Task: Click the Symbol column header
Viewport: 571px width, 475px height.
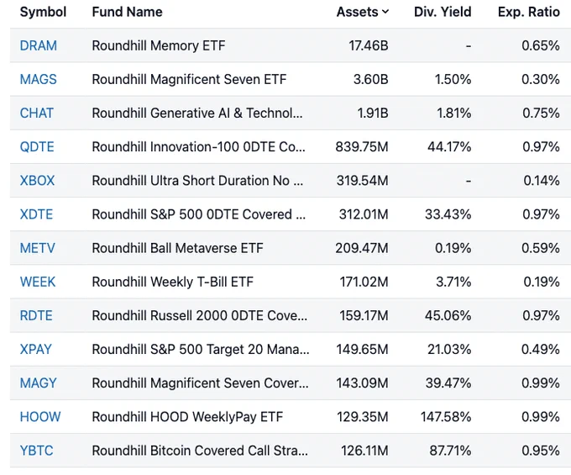Action: coord(43,12)
